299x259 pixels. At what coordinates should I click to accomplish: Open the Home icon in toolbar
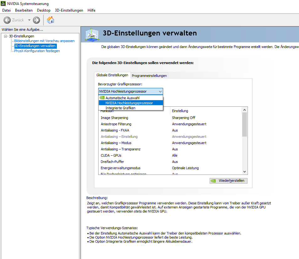coord(51,20)
